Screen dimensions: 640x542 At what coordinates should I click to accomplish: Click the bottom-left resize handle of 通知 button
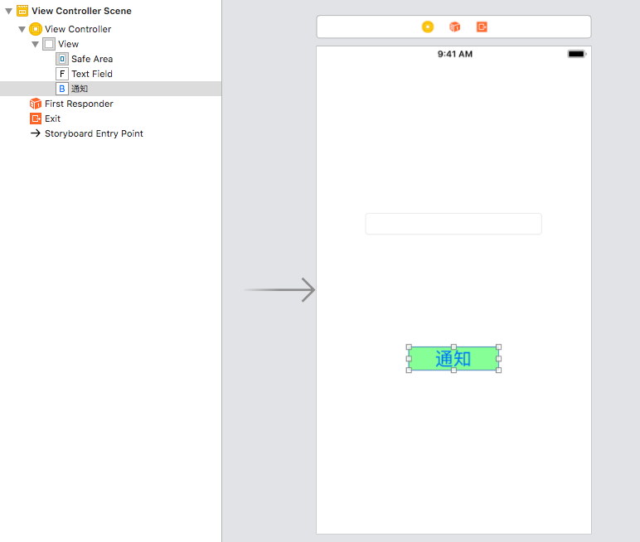(x=409, y=370)
